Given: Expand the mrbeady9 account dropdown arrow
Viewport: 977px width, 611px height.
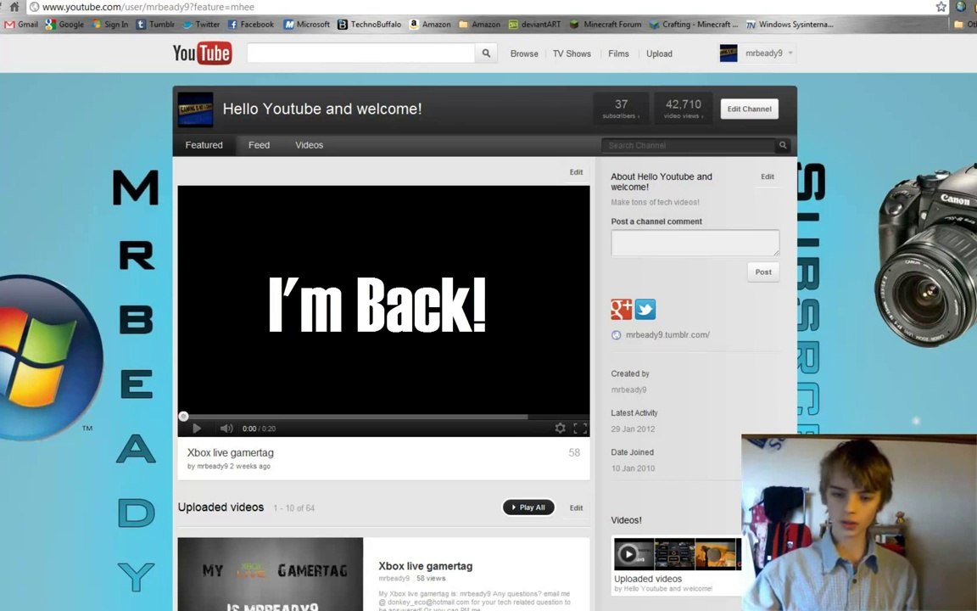Looking at the screenshot, I should (790, 53).
